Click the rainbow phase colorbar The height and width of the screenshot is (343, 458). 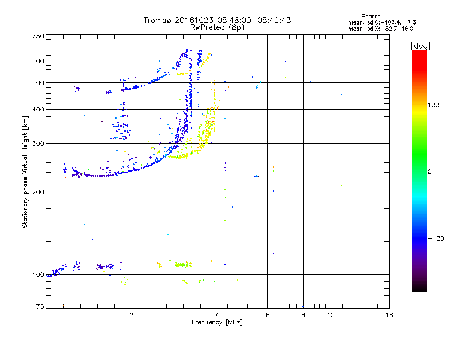pos(419,171)
